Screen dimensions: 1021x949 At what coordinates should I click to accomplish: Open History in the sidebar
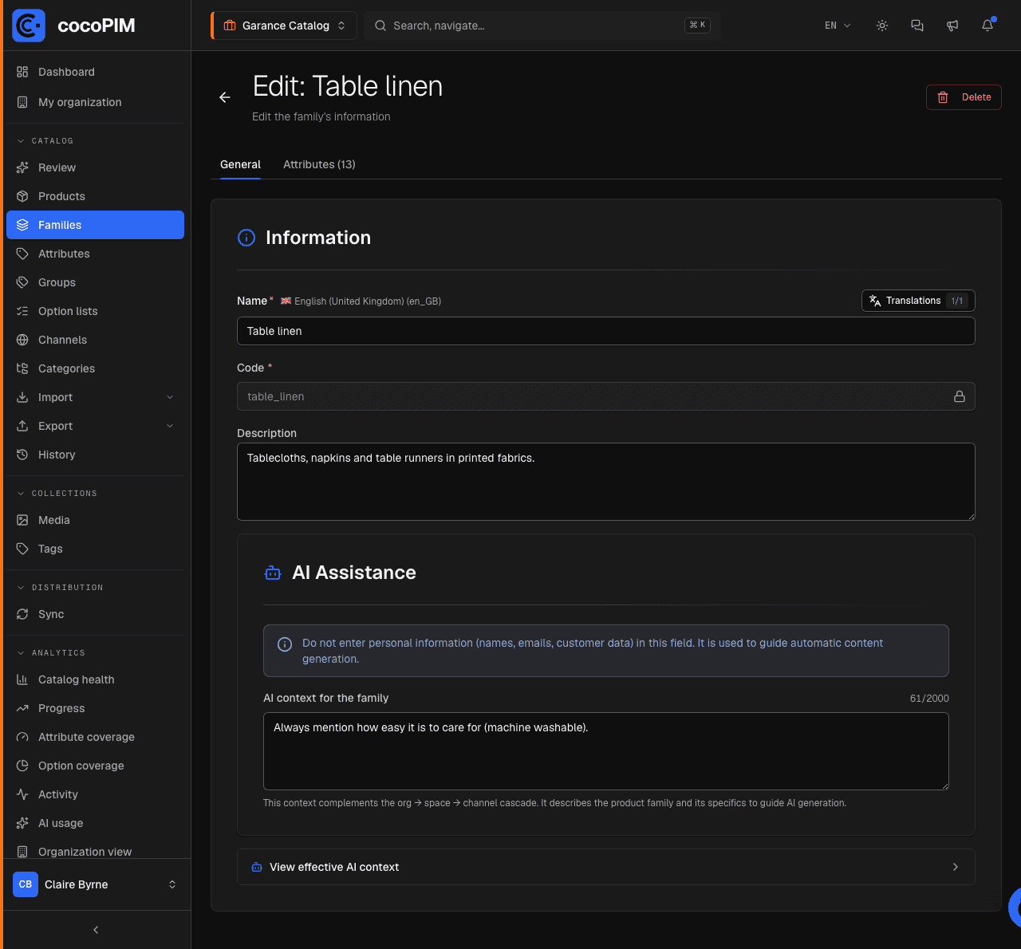pos(96,455)
